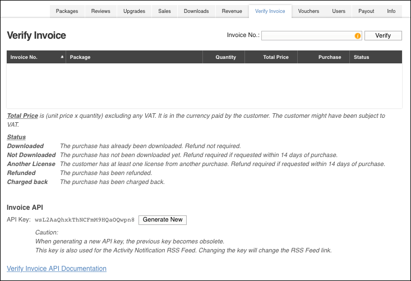Go to the Upgrades tab
Image resolution: width=411 pixels, height=281 pixels.
[x=134, y=11]
